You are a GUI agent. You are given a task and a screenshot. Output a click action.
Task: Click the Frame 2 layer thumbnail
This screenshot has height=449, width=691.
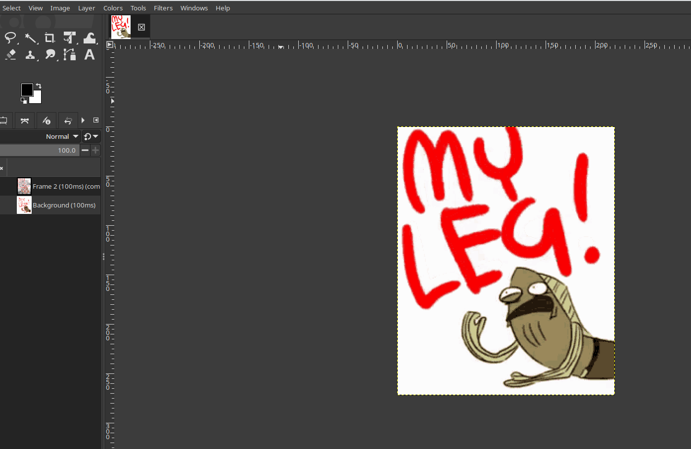[x=24, y=186]
